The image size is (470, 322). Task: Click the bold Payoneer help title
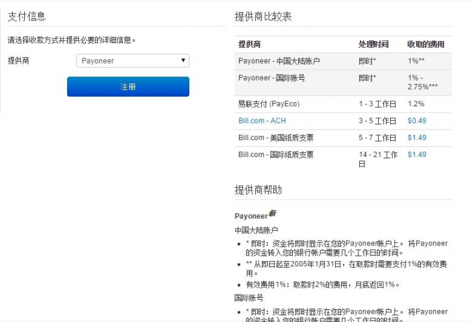click(251, 216)
